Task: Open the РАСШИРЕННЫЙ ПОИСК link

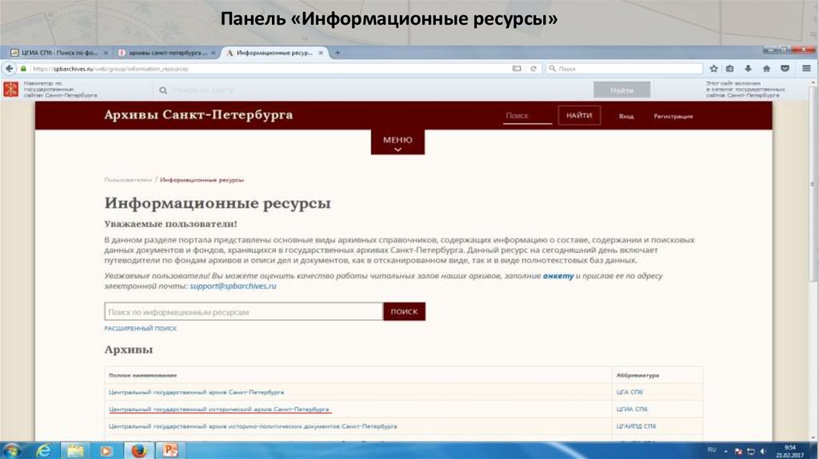Action: 140,329
